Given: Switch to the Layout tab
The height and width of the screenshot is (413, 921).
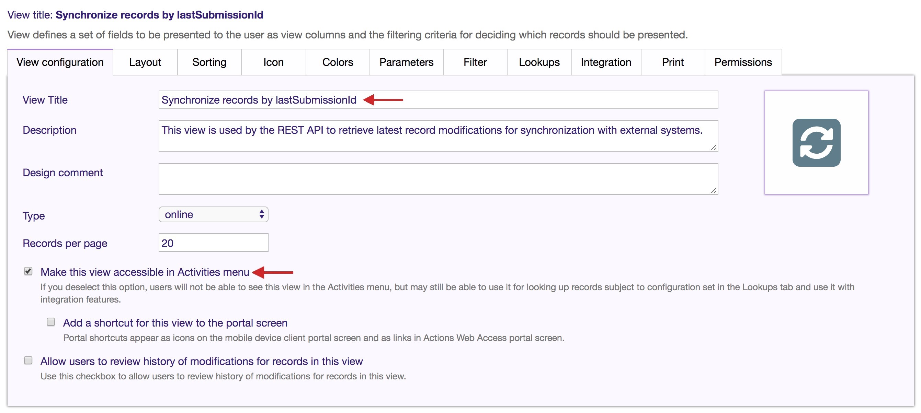Looking at the screenshot, I should pos(145,62).
